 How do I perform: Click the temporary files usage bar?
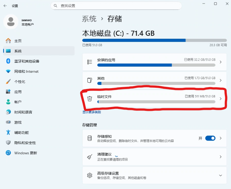click(x=156, y=102)
